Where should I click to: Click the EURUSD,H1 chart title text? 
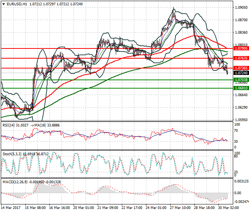pos(17,4)
